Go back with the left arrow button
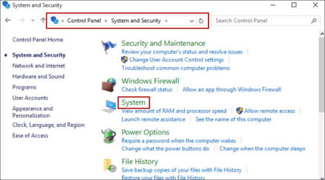This screenshot has width=325, height=180. click(x=8, y=20)
